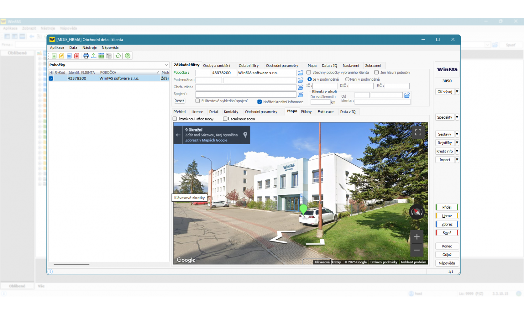Viewport: 524px width, 314px height.
Task: Click folder lookup icon beside Obch. zást. field
Action: [300, 87]
